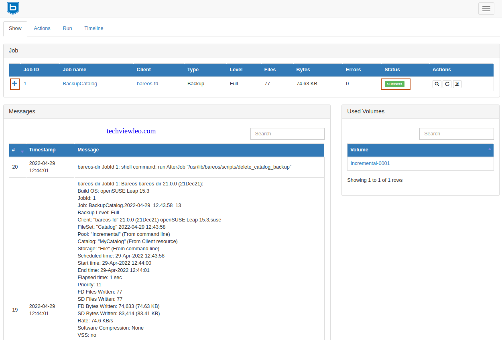This screenshot has width=502, height=340.
Task: Click the 'Priority: 11' line
Action: click(x=89, y=285)
